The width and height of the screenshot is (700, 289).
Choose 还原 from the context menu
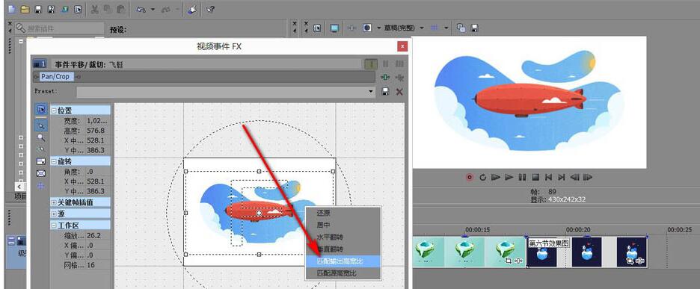(343, 213)
